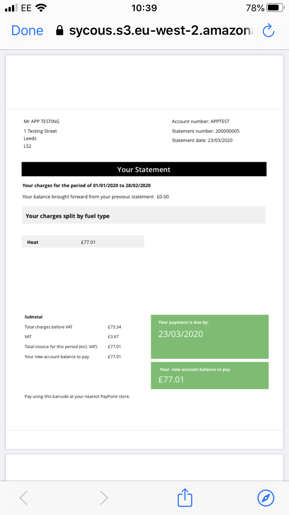Tap the battery status icon
Image resolution: width=289 pixels, height=515 pixels.
[277, 8]
